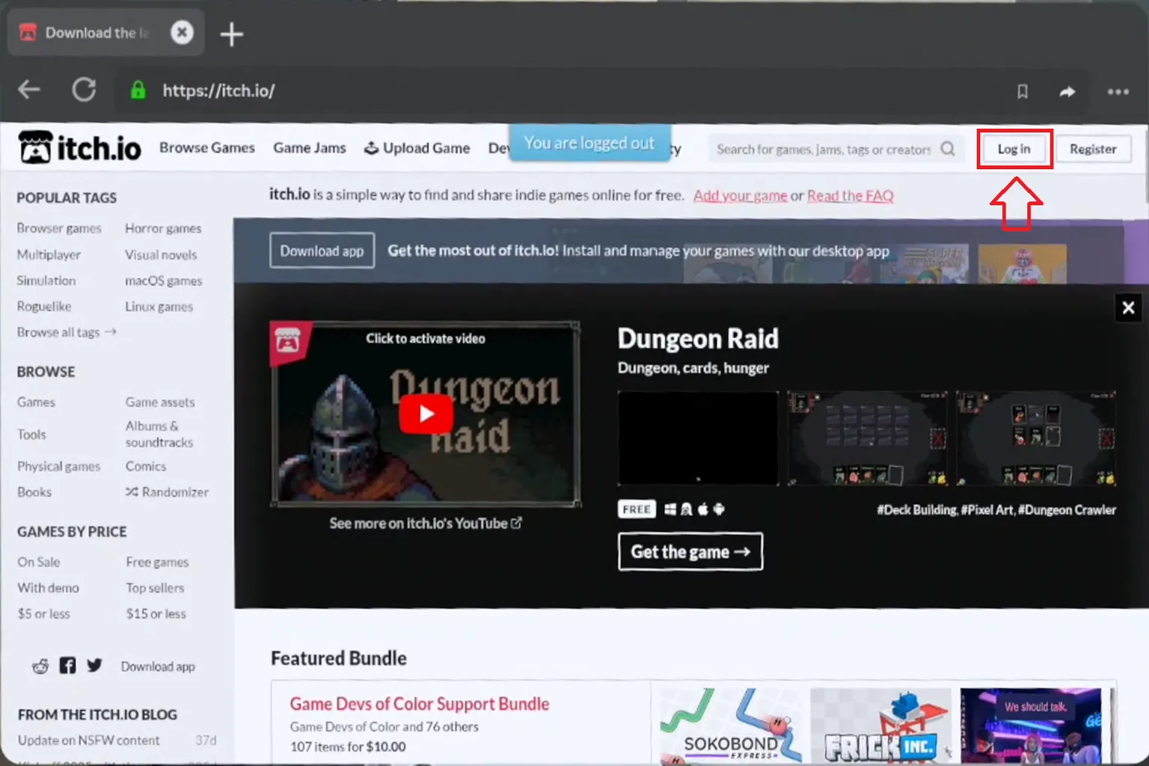The width and height of the screenshot is (1149, 766).
Task: Click the 'Add your game' link
Action: click(x=740, y=195)
